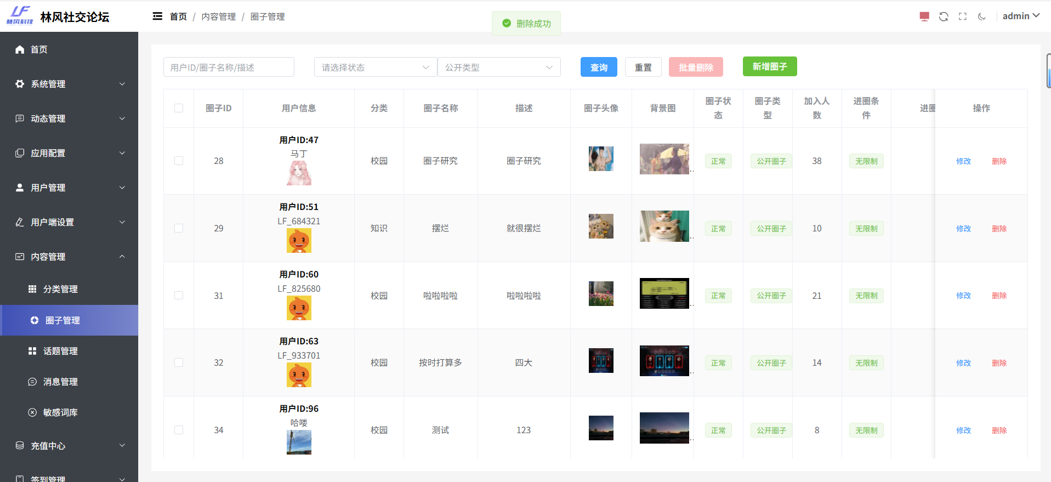Check the row for 圈子ID 28
Screen dimensions: 1051x482
(179, 161)
